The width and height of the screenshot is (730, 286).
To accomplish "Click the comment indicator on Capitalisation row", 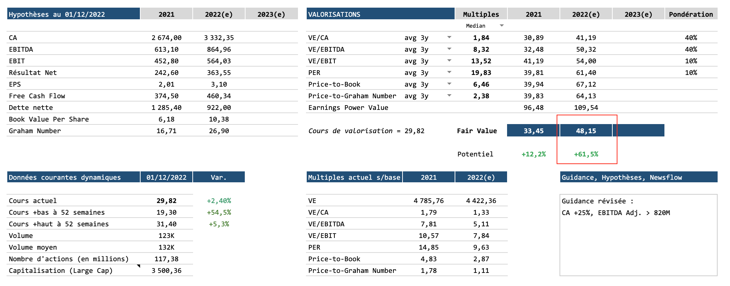I will [x=138, y=266].
